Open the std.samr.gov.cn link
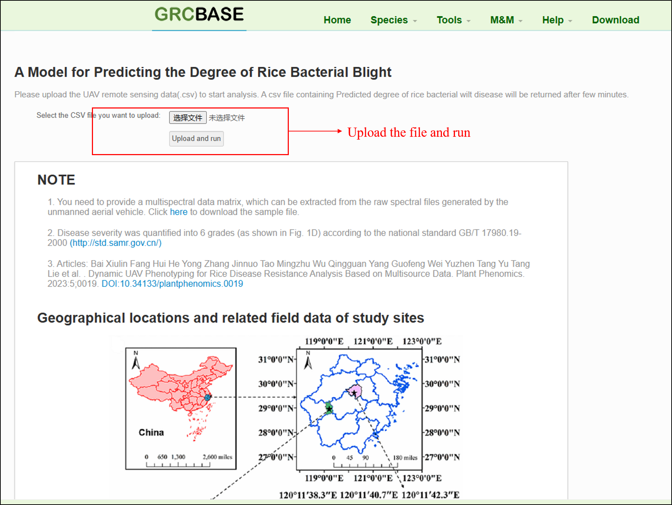The height and width of the screenshot is (505, 672). (116, 243)
